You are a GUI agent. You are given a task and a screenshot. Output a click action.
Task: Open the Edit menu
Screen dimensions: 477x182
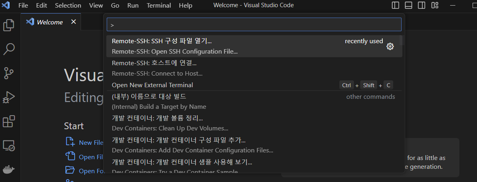pyautogui.click(x=41, y=6)
